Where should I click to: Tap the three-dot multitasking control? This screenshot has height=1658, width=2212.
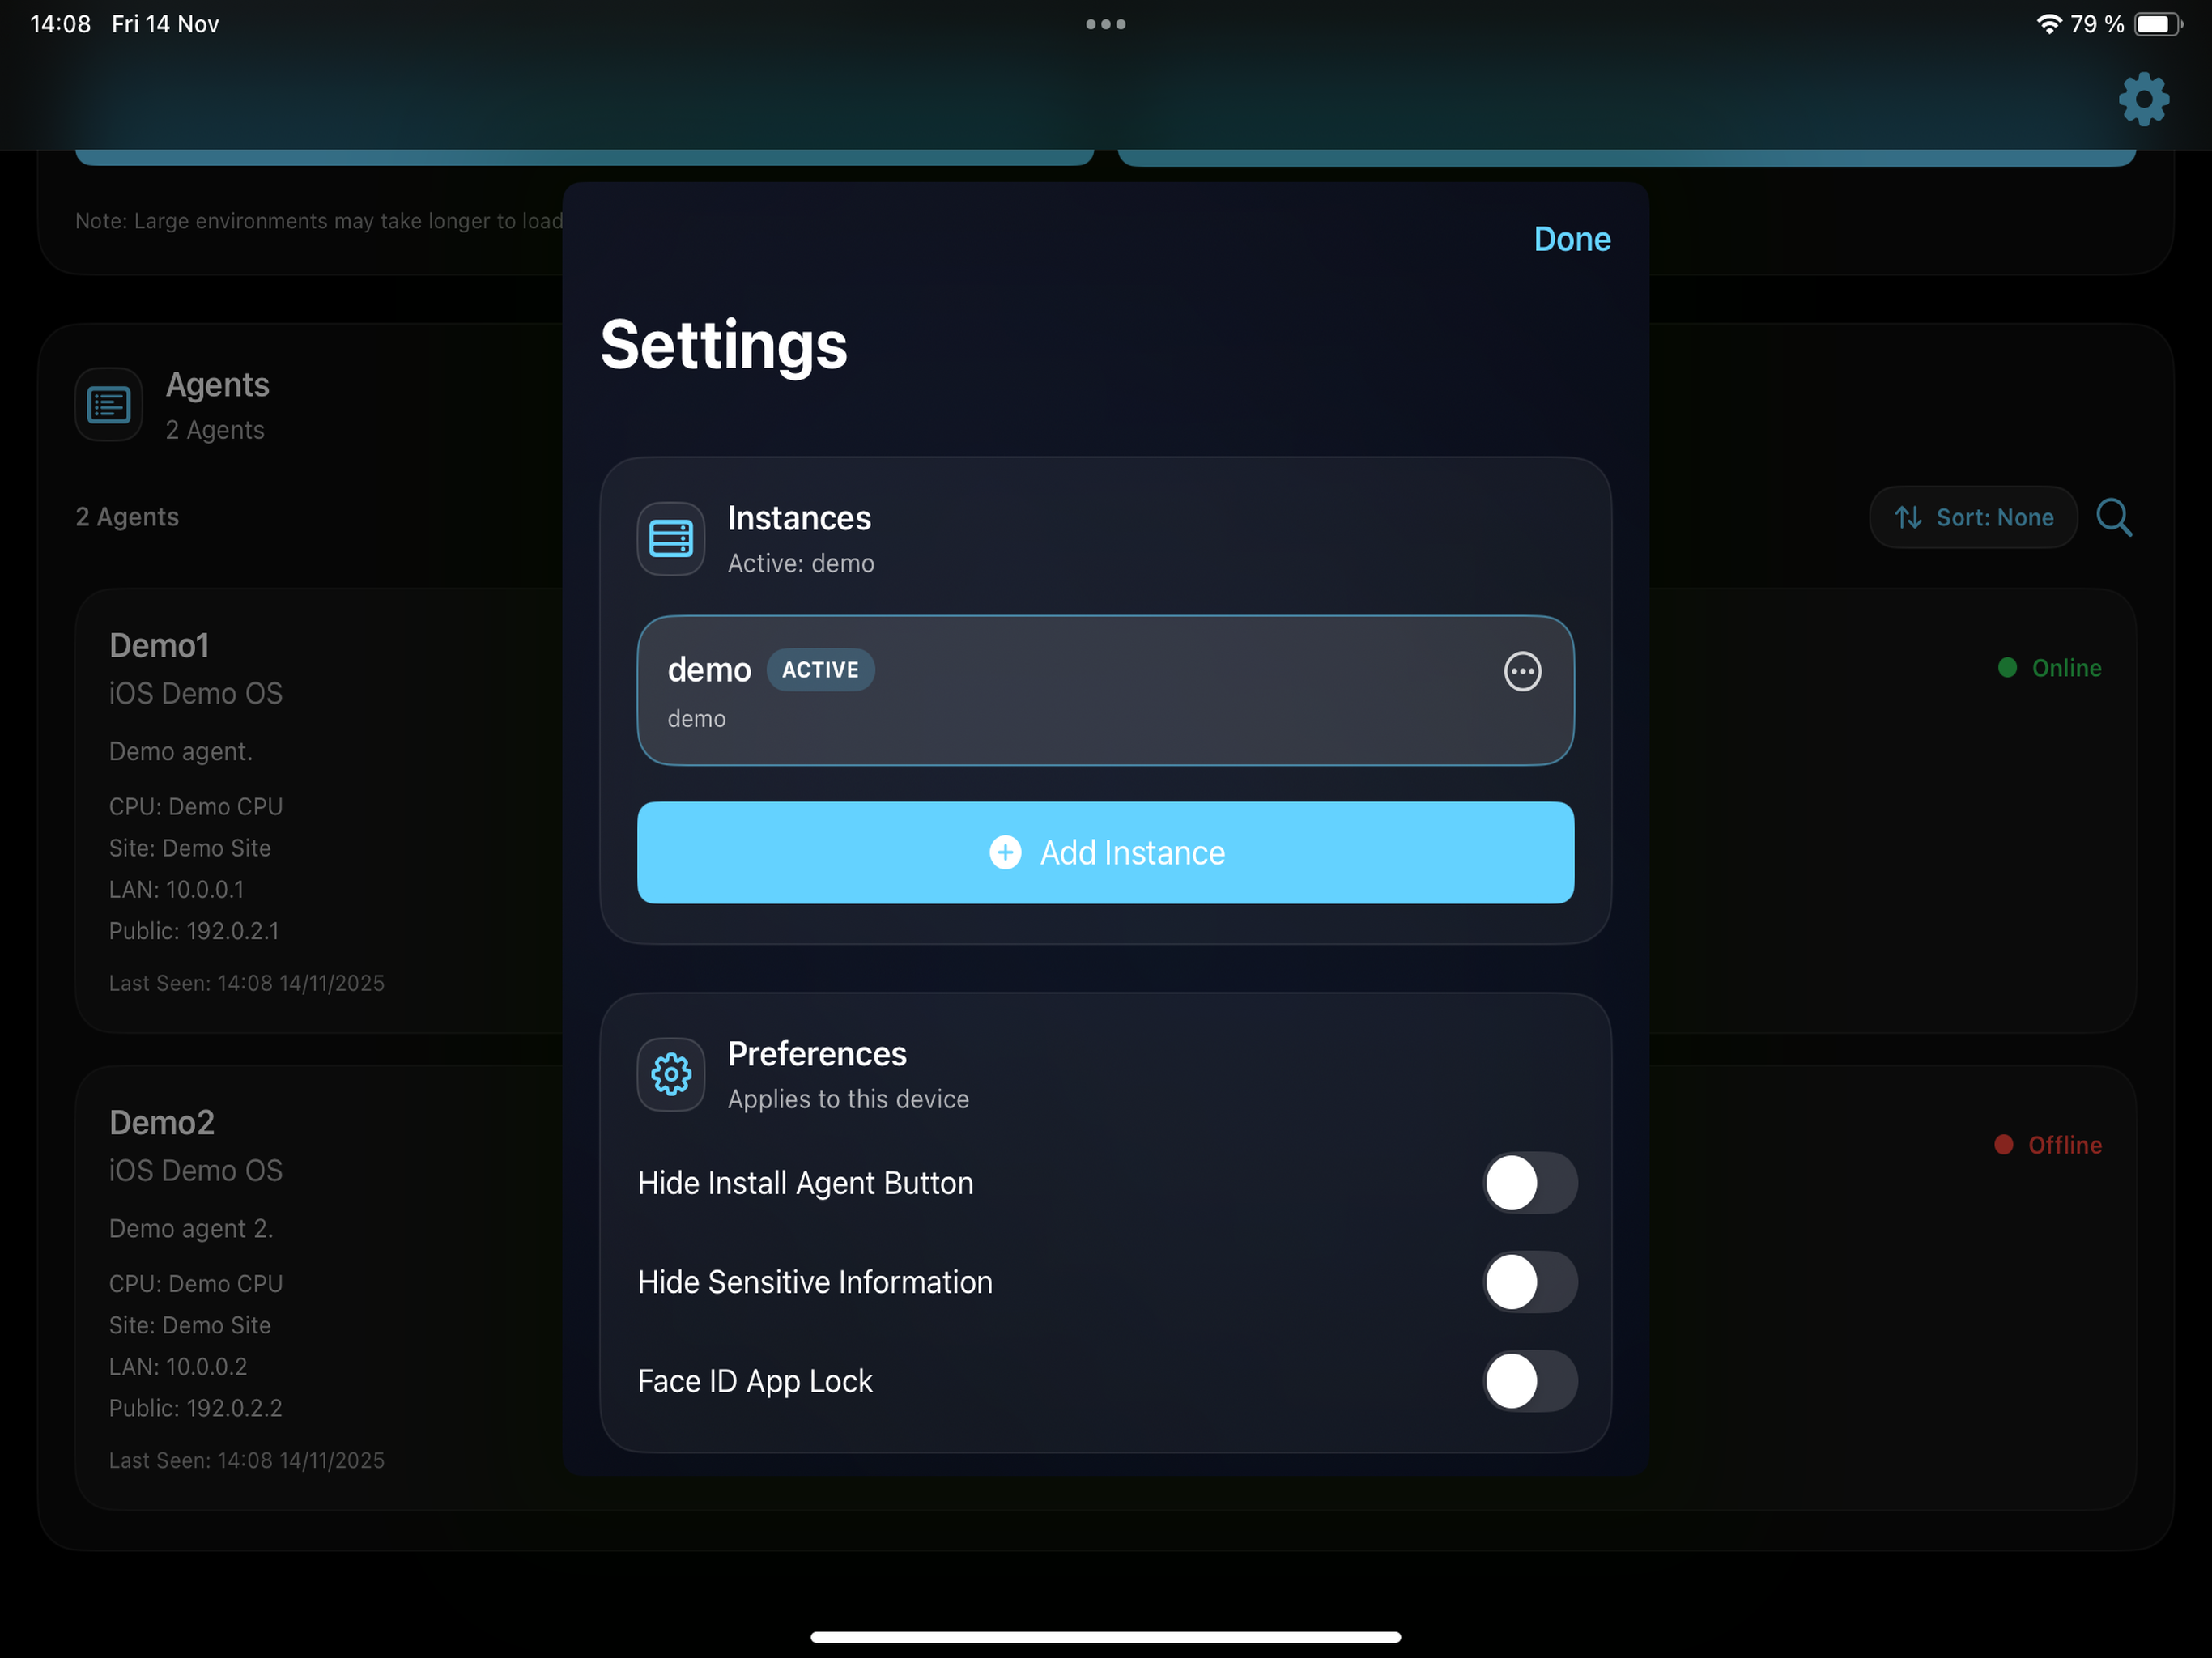coord(1106,24)
